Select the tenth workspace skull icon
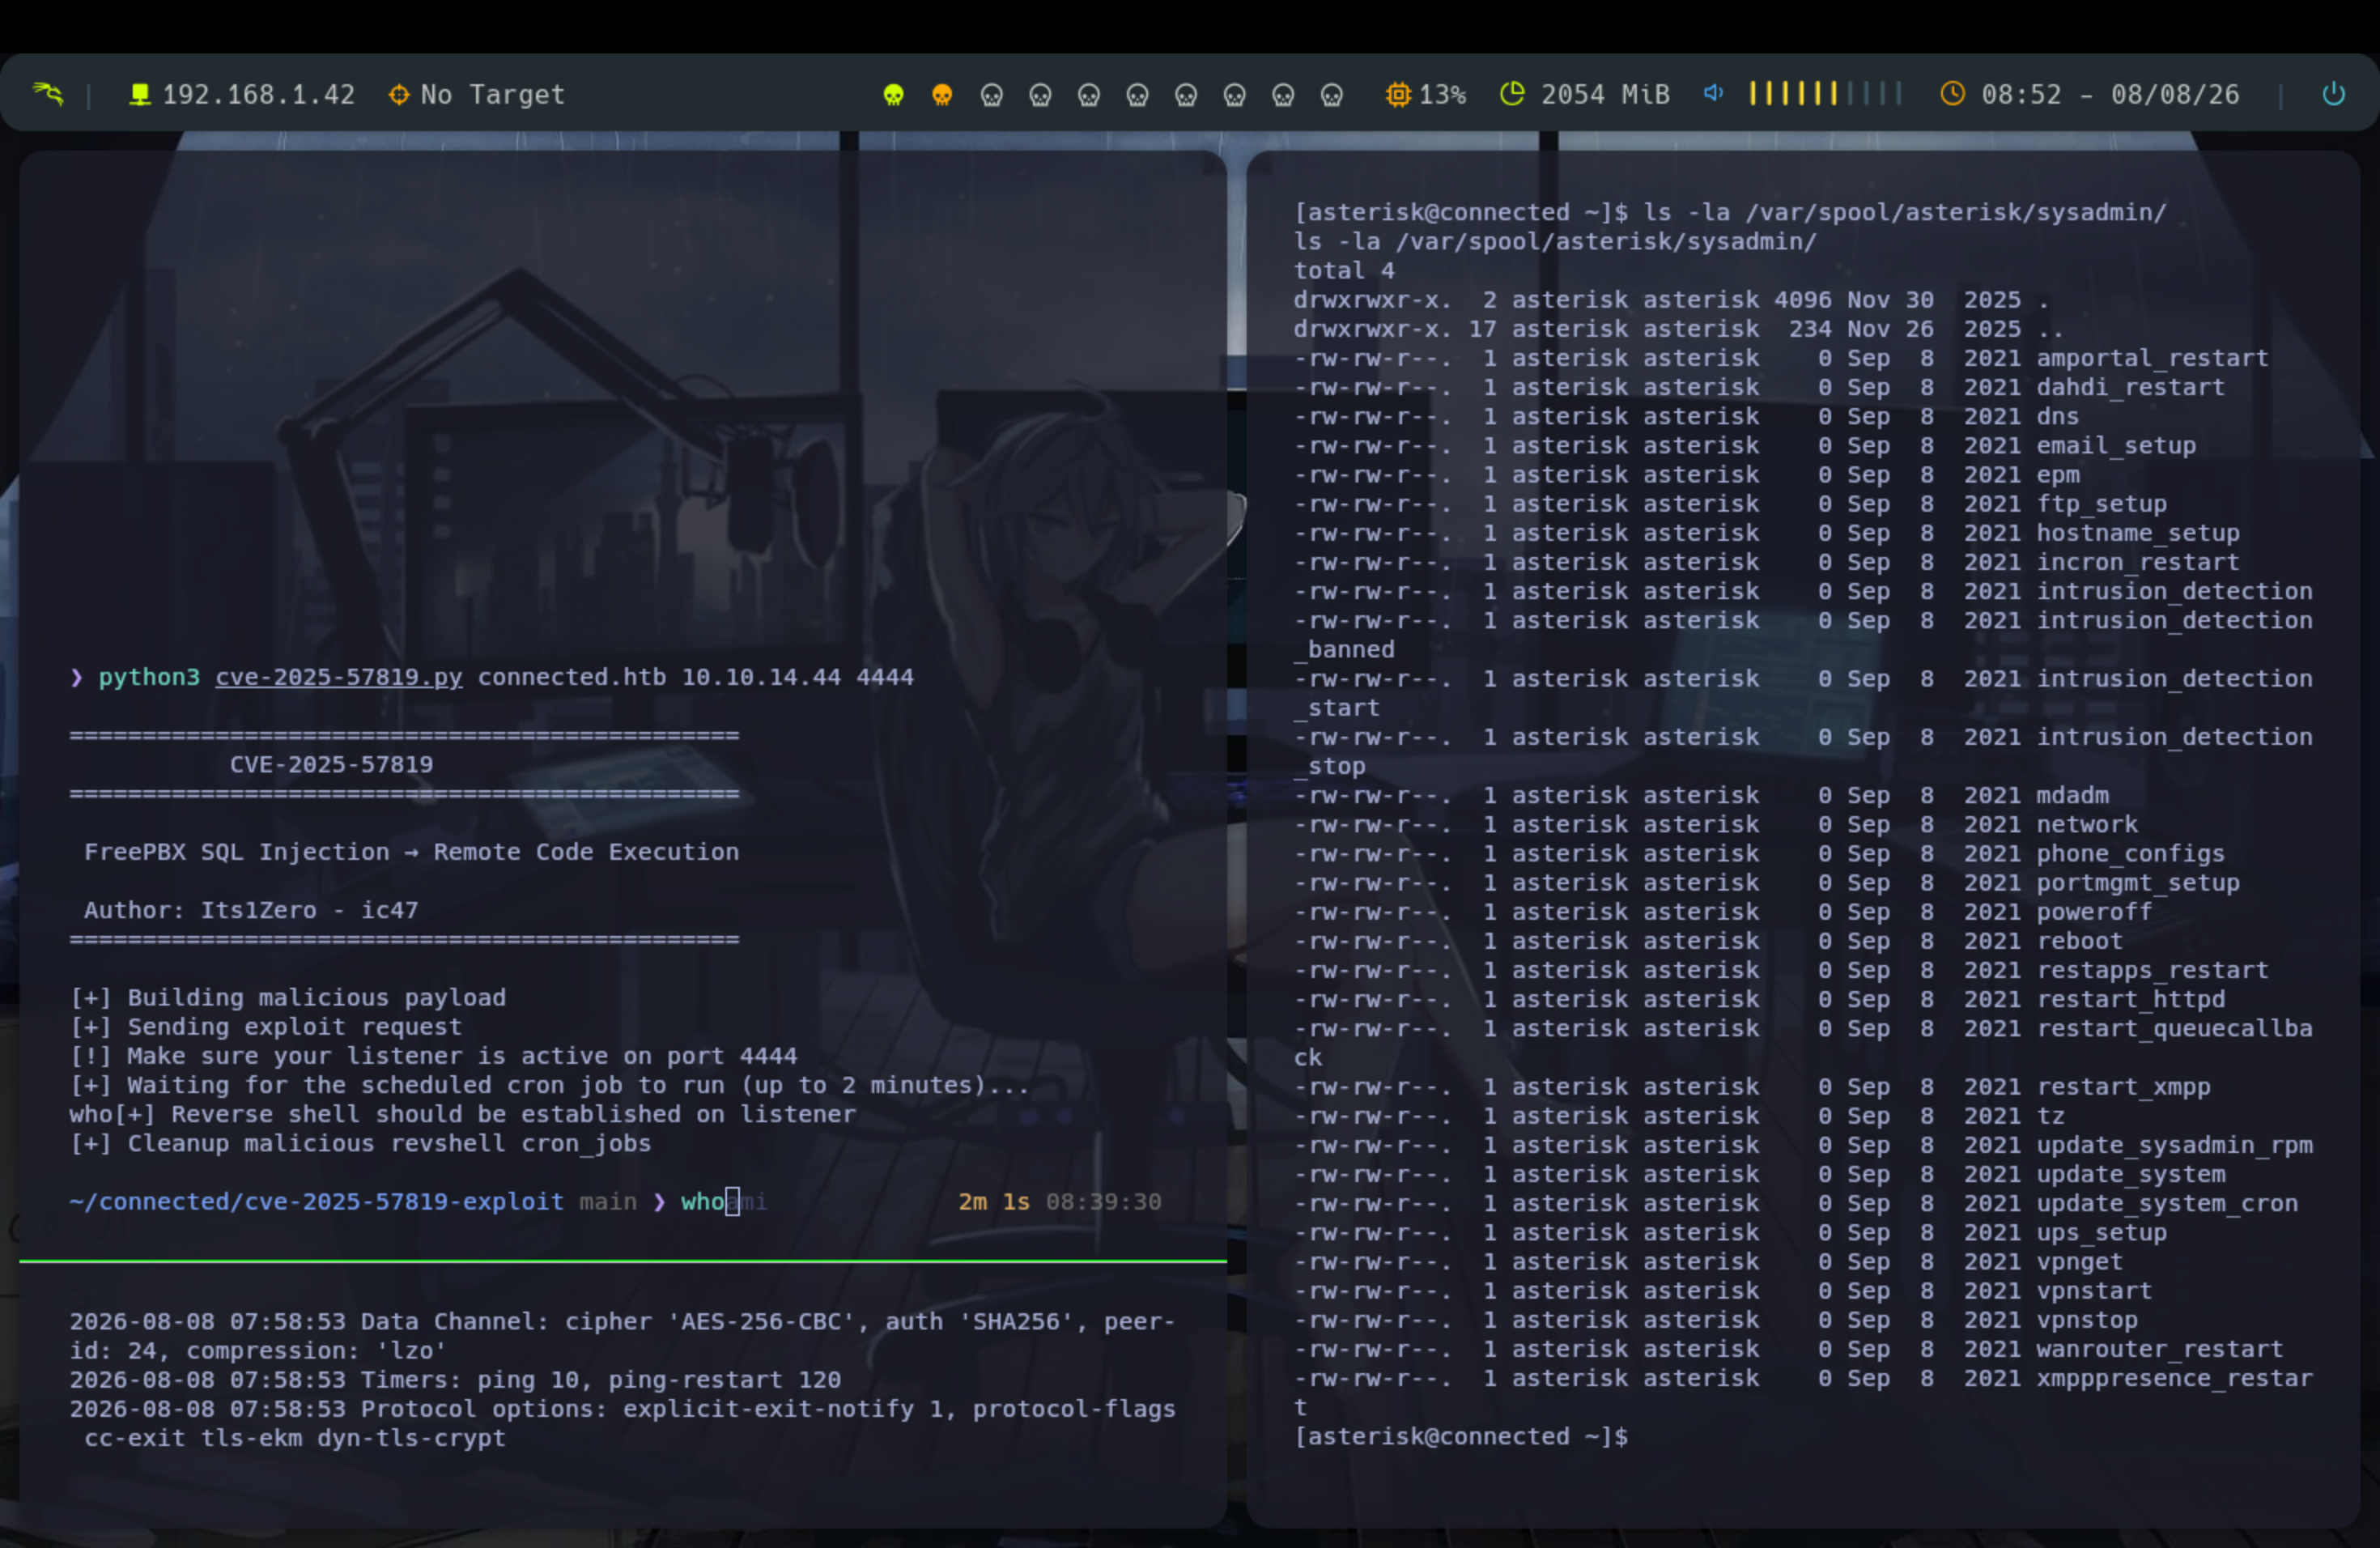Viewport: 2380px width, 1548px height. pyautogui.click(x=1332, y=95)
